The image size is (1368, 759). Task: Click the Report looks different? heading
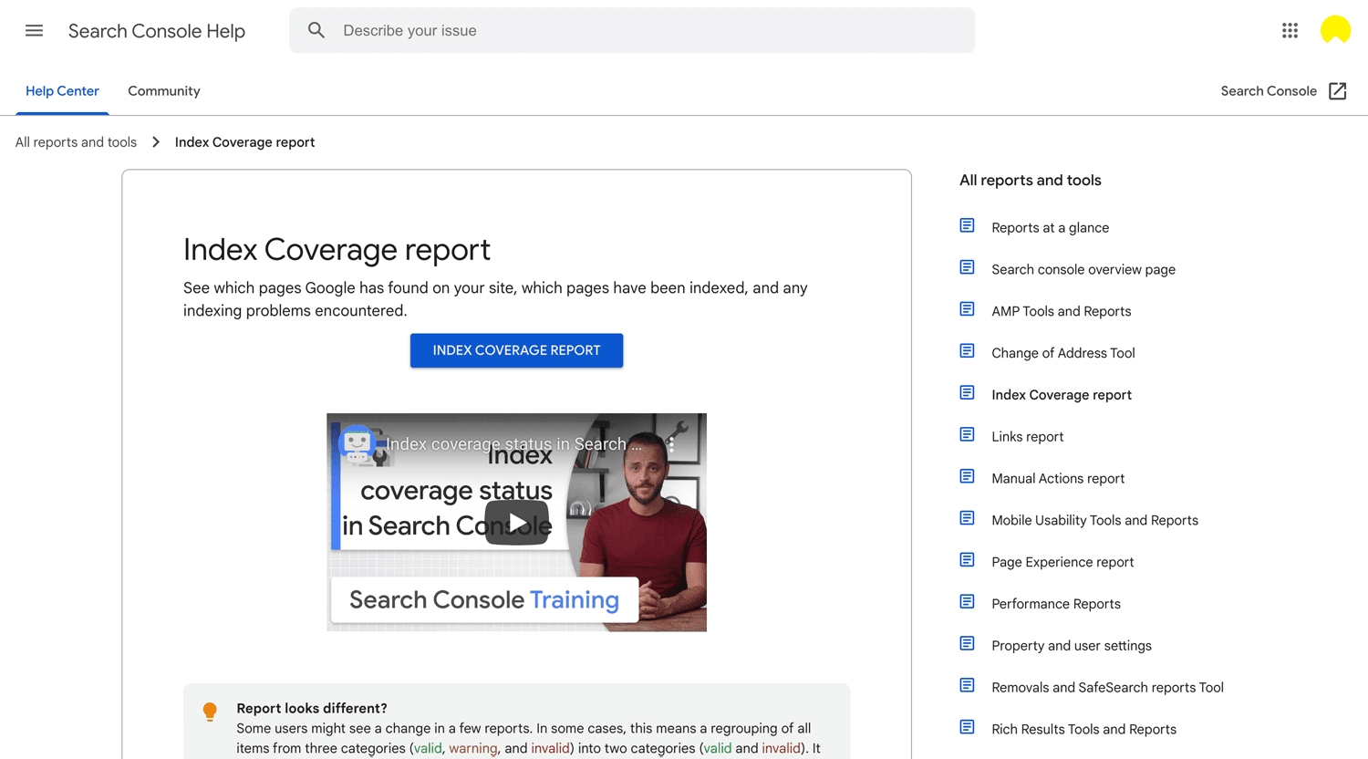point(312,708)
